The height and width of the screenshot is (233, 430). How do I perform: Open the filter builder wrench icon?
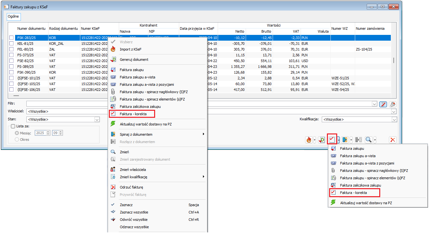tap(392, 104)
